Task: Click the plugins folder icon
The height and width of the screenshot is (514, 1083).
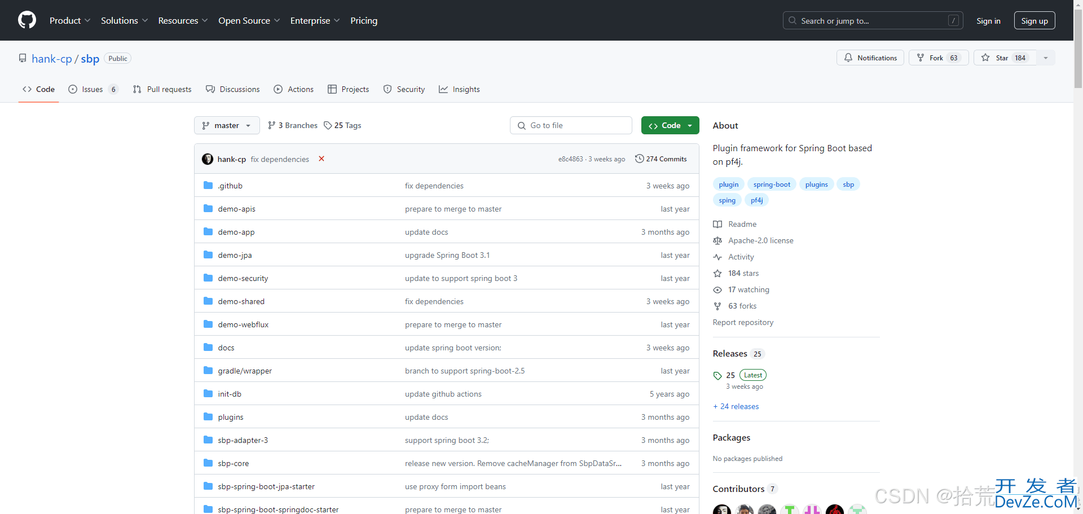Action: click(x=208, y=417)
